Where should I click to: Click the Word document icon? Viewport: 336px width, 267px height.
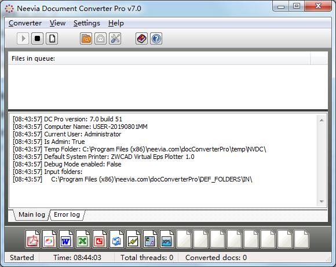coord(66,239)
